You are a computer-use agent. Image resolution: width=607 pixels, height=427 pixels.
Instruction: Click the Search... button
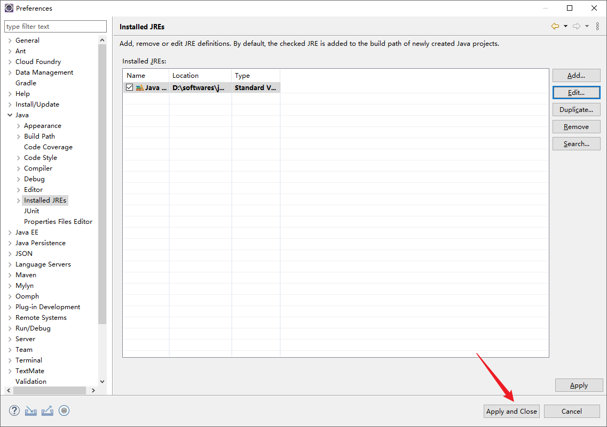576,144
